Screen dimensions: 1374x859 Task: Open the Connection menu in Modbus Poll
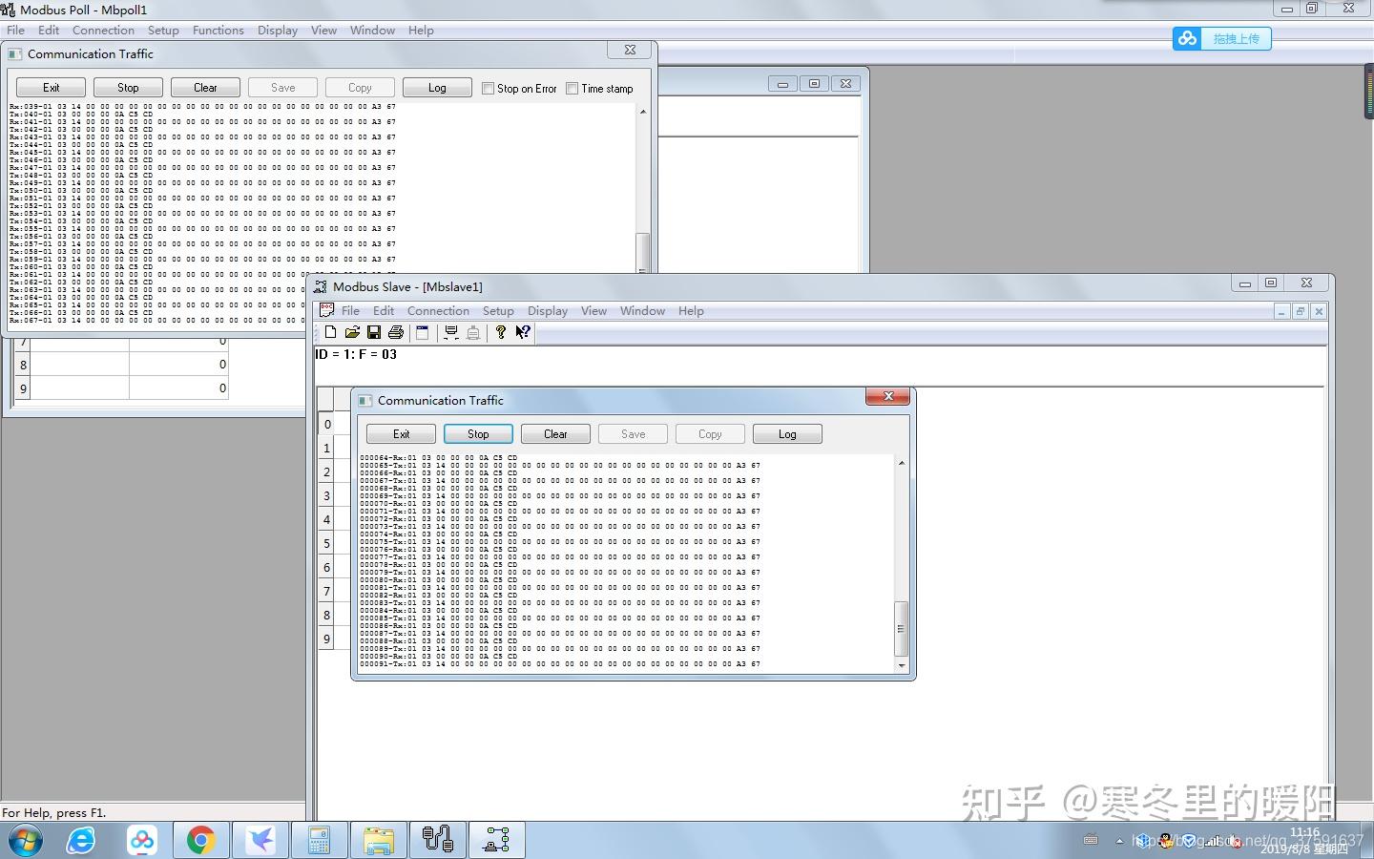[x=102, y=30]
